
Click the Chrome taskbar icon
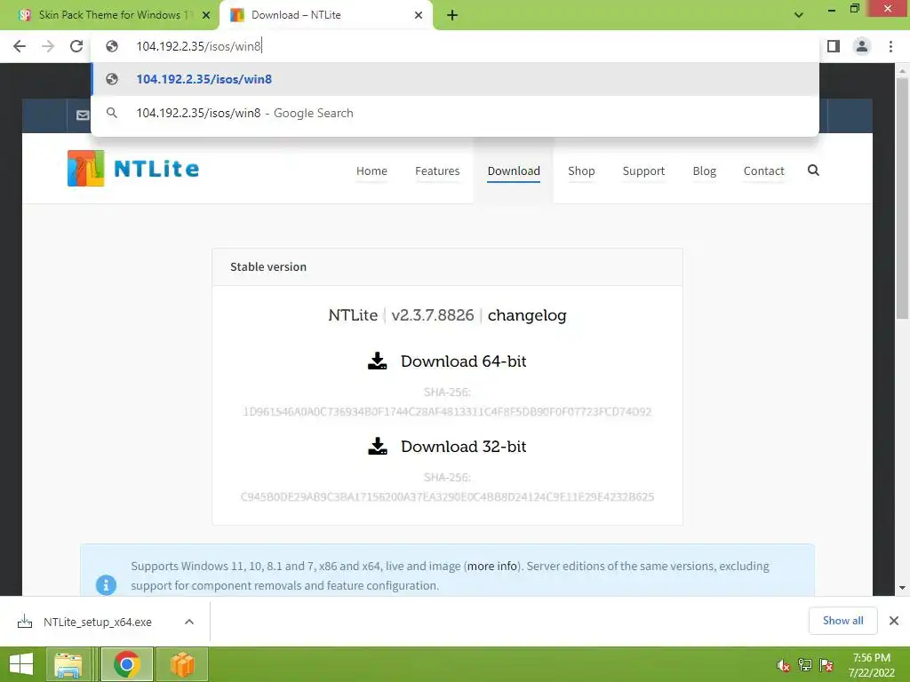126,664
